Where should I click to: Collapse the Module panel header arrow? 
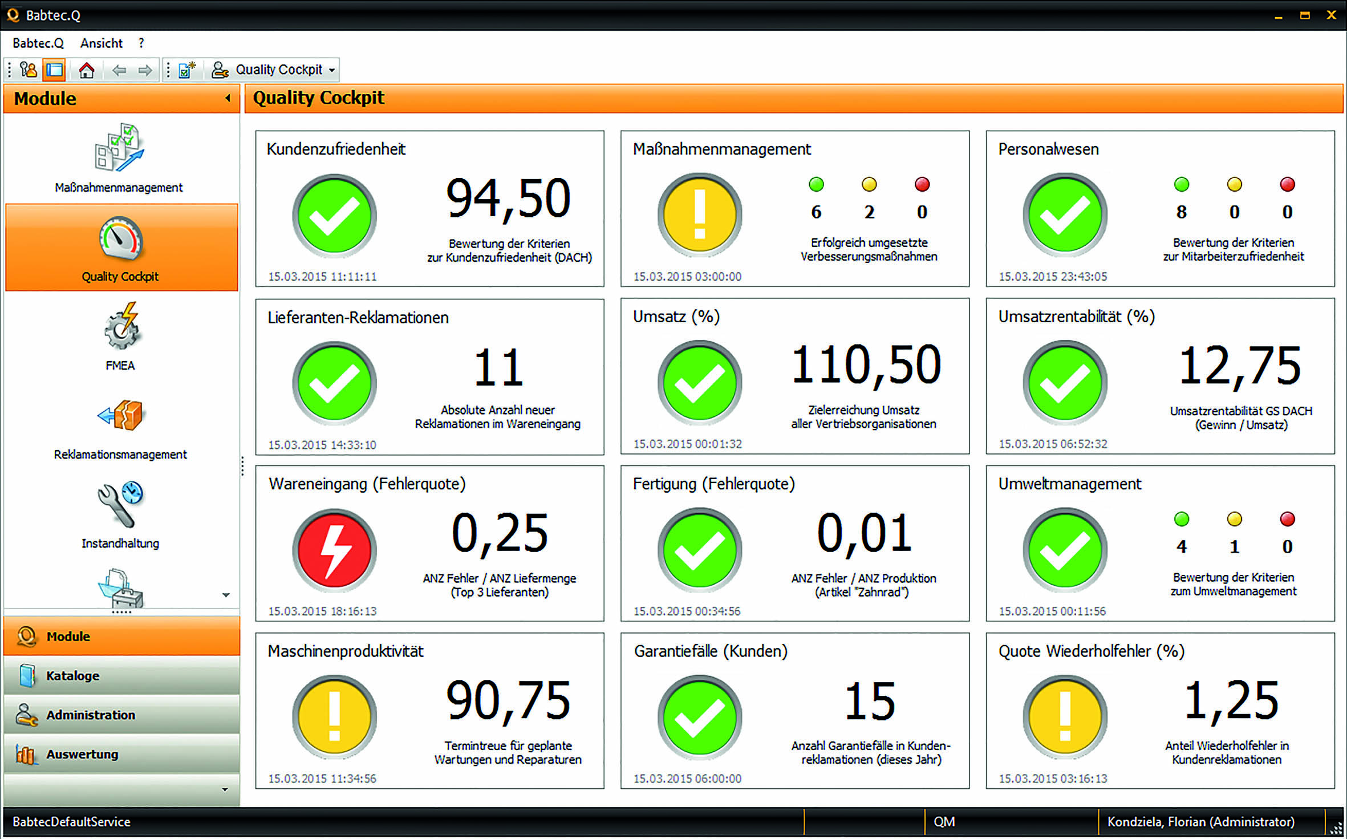pyautogui.click(x=228, y=98)
